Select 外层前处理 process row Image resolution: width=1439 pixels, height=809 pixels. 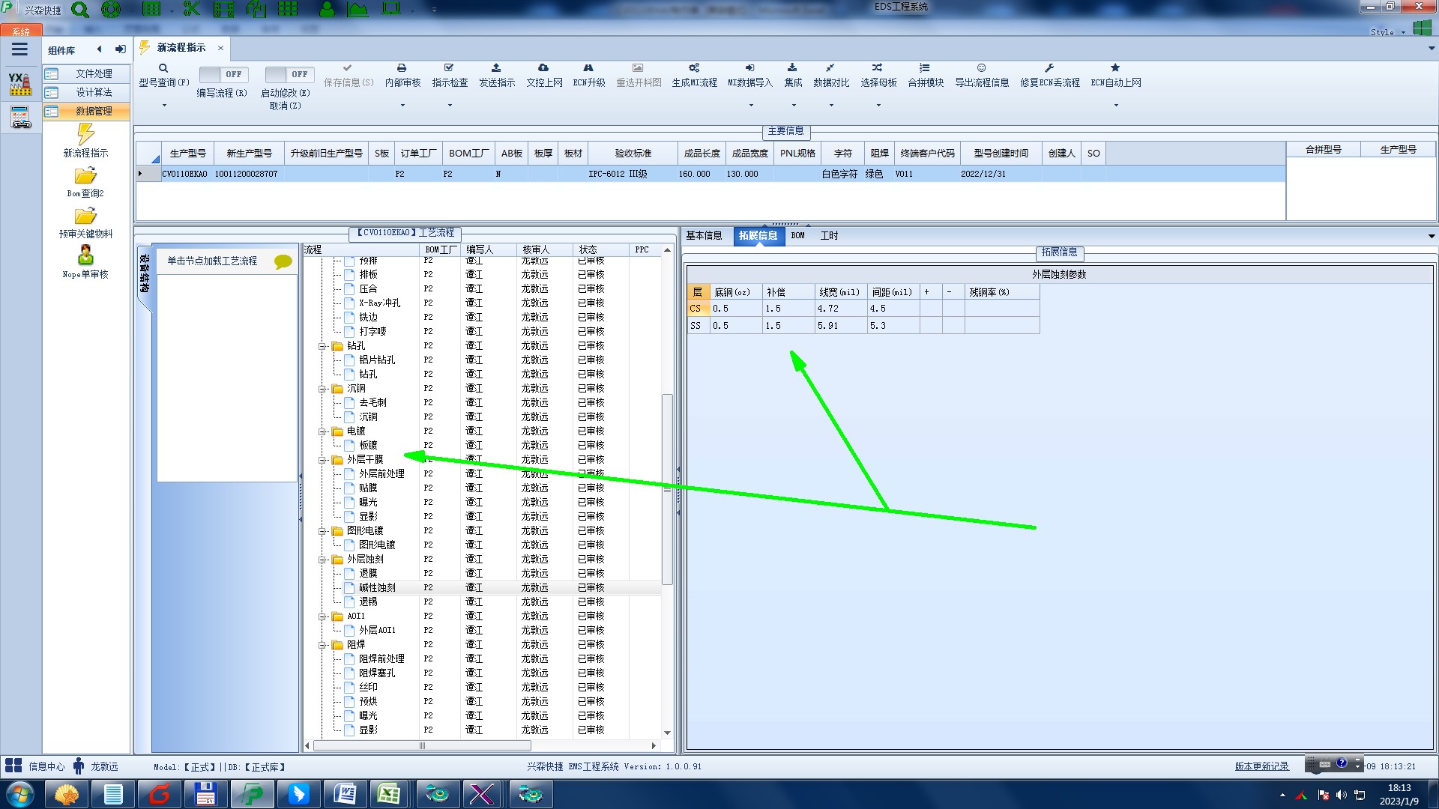pos(482,474)
